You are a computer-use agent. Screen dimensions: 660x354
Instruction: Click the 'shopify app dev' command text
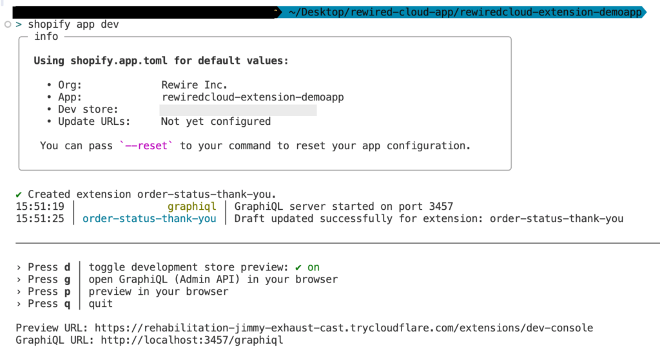tap(73, 24)
